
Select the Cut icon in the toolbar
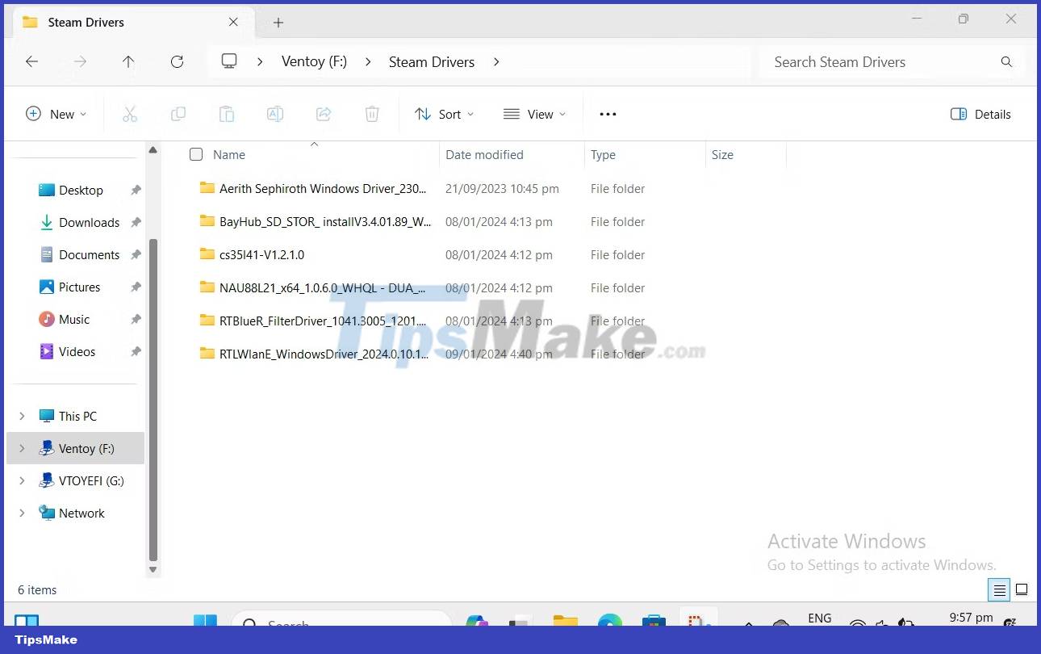[x=130, y=114]
